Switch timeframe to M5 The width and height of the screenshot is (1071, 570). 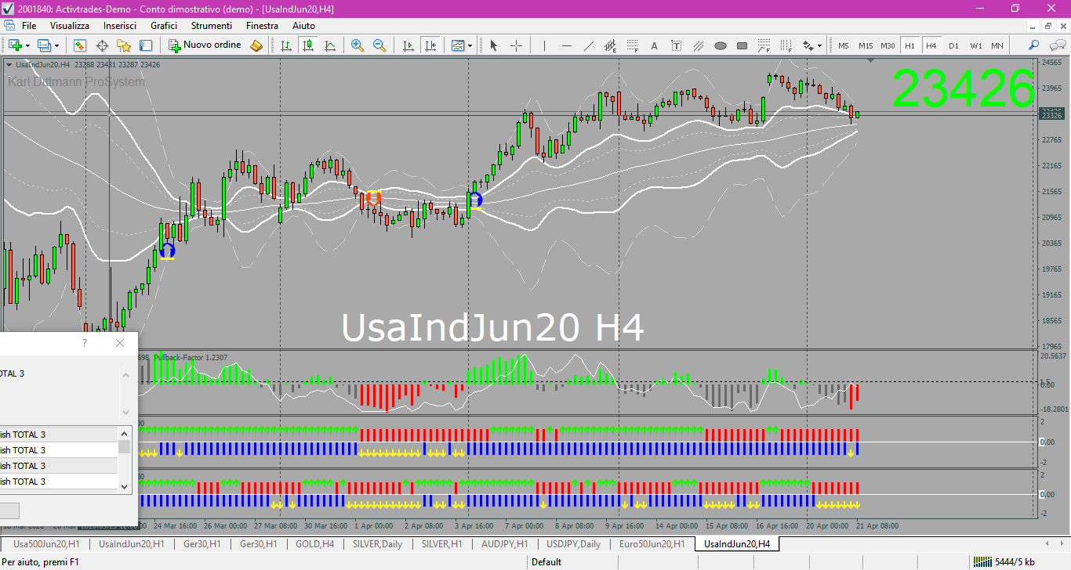click(x=844, y=45)
